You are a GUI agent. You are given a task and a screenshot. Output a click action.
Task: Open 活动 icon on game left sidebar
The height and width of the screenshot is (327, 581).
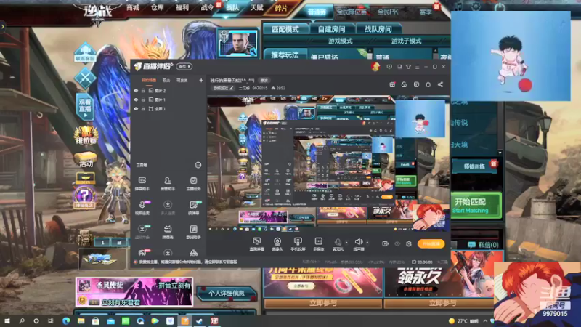[86, 159]
